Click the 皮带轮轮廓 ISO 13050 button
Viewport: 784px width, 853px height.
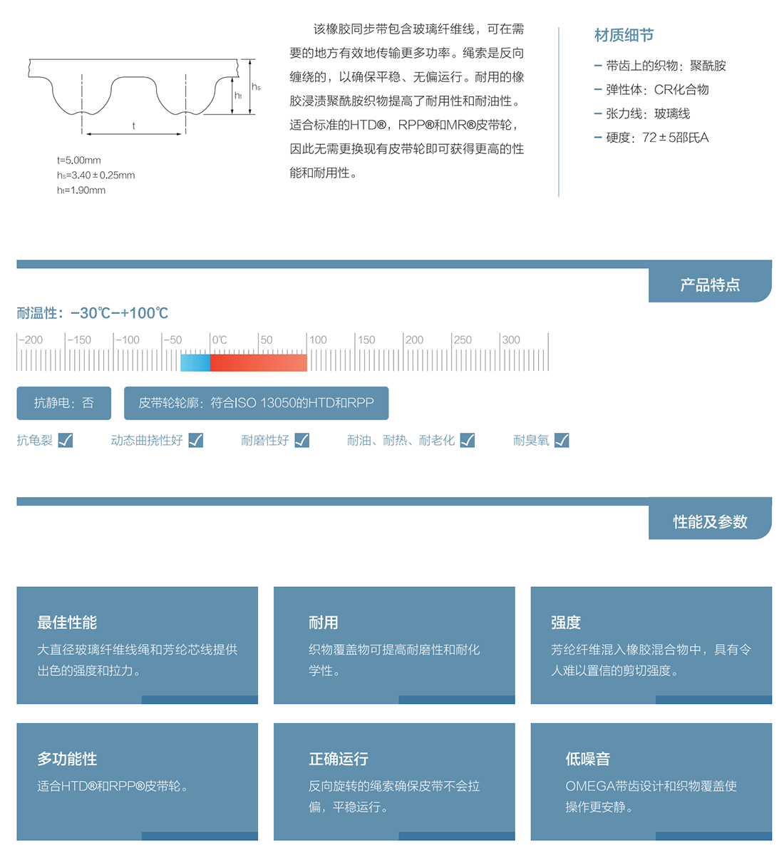click(x=256, y=403)
